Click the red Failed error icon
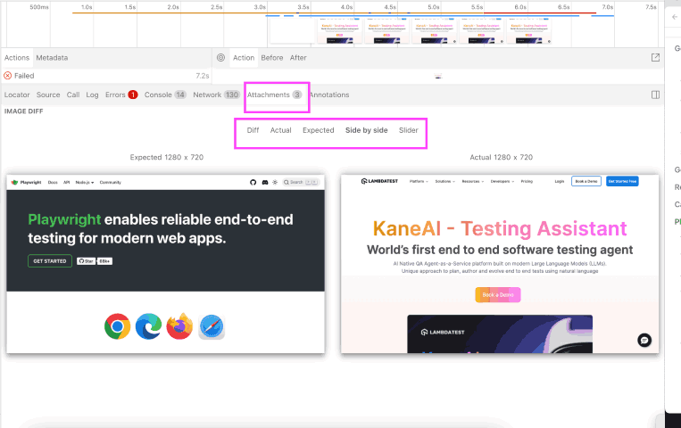Screen dimensions: 681x428 [x=8, y=76]
